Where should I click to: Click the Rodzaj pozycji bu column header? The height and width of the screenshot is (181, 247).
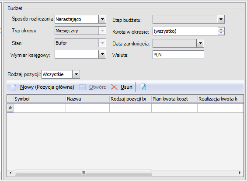(x=130, y=99)
